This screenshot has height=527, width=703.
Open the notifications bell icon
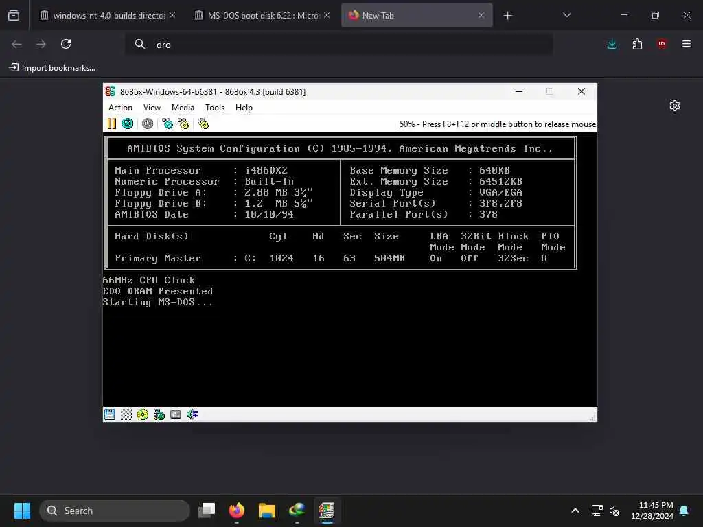click(684, 511)
